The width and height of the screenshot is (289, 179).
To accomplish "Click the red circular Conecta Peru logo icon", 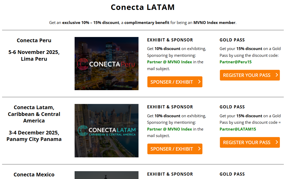I will pyautogui.click(x=82, y=64).
